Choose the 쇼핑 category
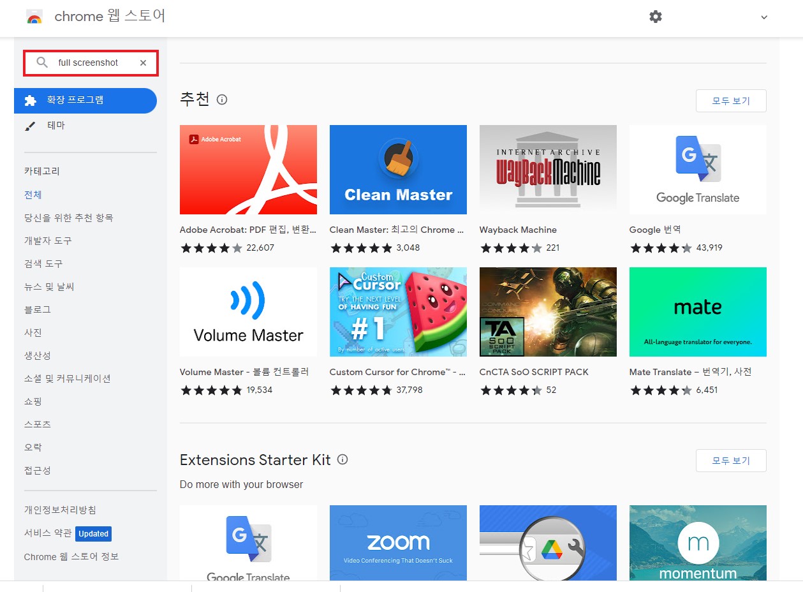The width and height of the screenshot is (803, 592). [33, 401]
